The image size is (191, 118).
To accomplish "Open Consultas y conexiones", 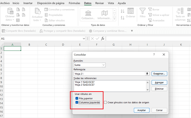I will [59, 9].
